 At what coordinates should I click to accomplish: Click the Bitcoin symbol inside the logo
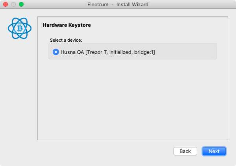(x=20, y=28)
